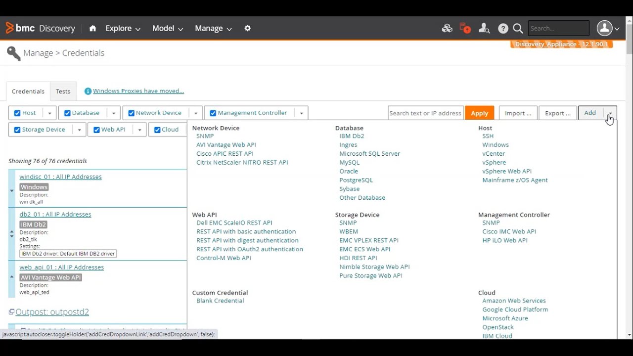
Task: Open the Management Controller filter dropdown arrow
Action: click(301, 113)
